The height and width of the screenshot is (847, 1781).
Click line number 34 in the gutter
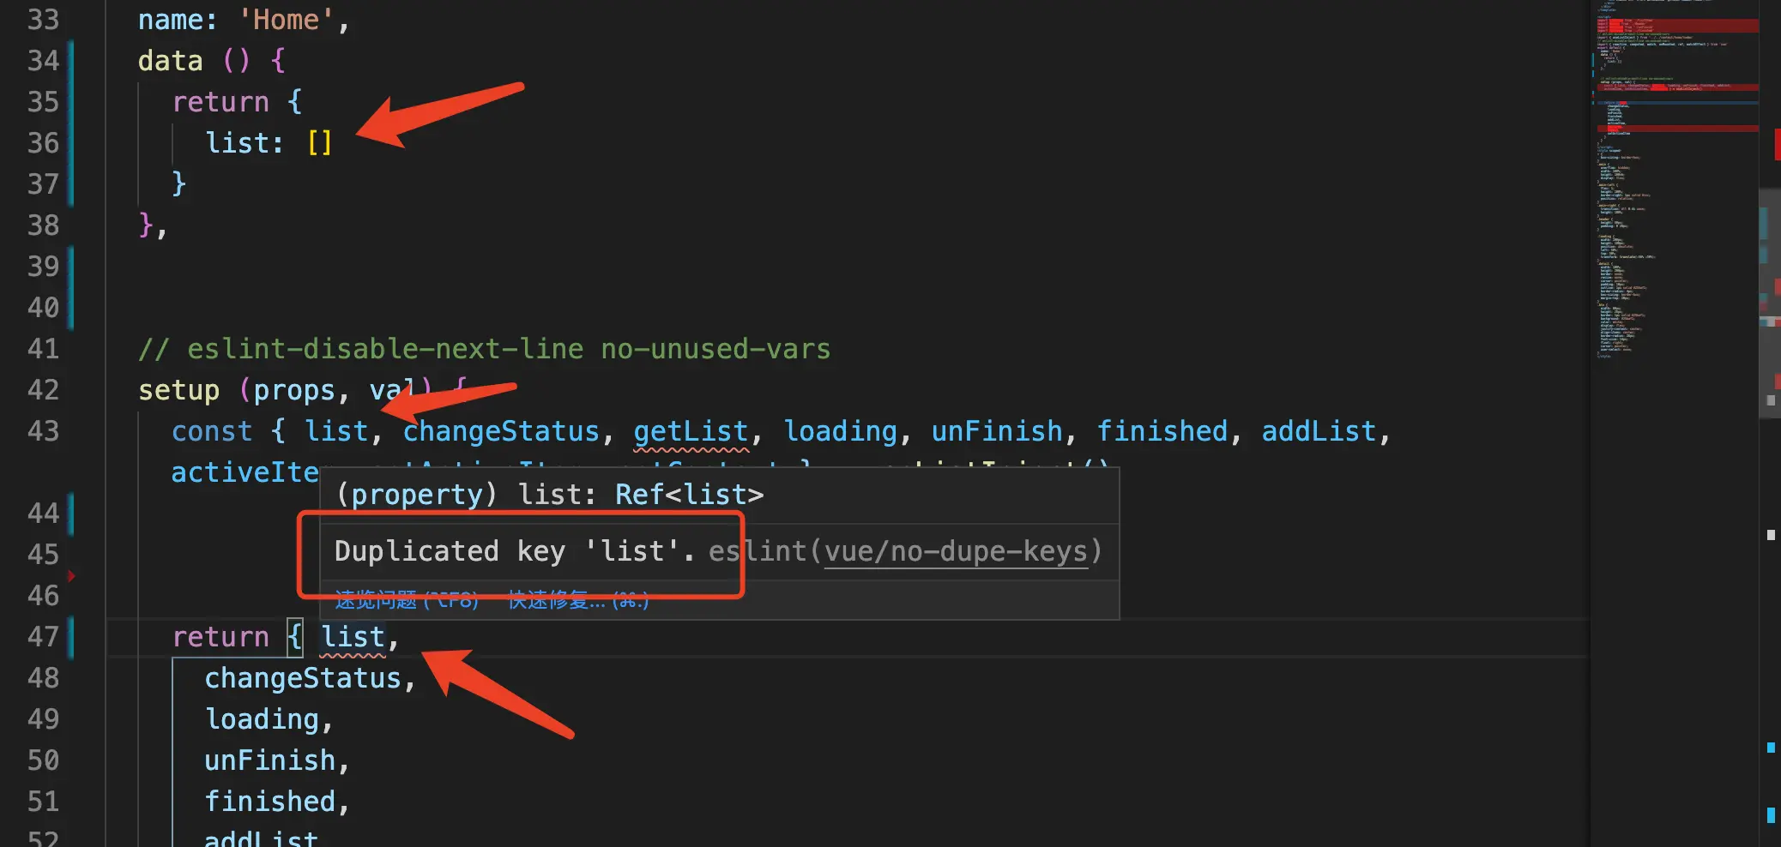pyautogui.click(x=43, y=61)
